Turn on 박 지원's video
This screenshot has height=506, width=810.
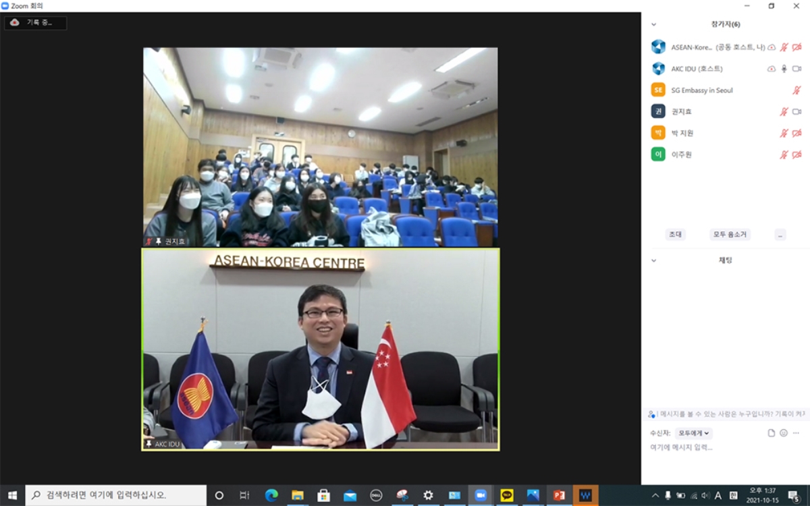pyautogui.click(x=796, y=133)
